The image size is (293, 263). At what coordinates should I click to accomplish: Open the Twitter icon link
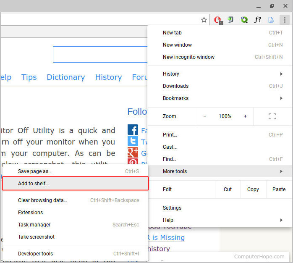133,141
